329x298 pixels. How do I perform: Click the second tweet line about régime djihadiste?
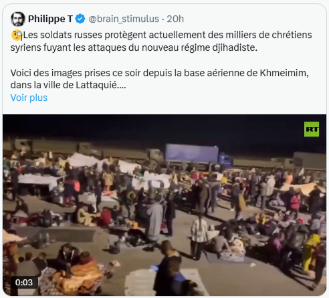coord(134,47)
